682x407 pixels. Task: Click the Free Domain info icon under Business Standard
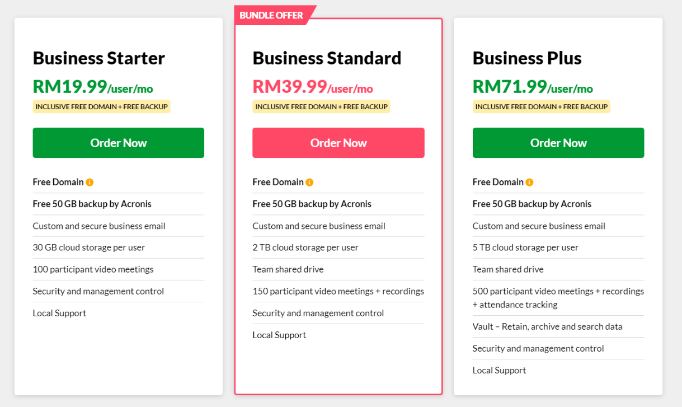click(x=309, y=183)
